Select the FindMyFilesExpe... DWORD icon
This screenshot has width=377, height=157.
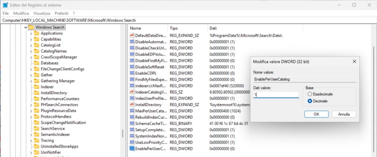point(132,79)
